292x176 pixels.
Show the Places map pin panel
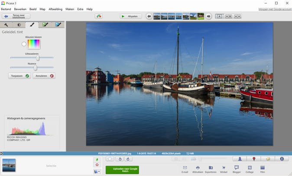point(253,159)
